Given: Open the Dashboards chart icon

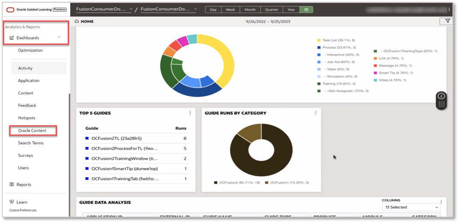Looking at the screenshot, I should 12,38.
